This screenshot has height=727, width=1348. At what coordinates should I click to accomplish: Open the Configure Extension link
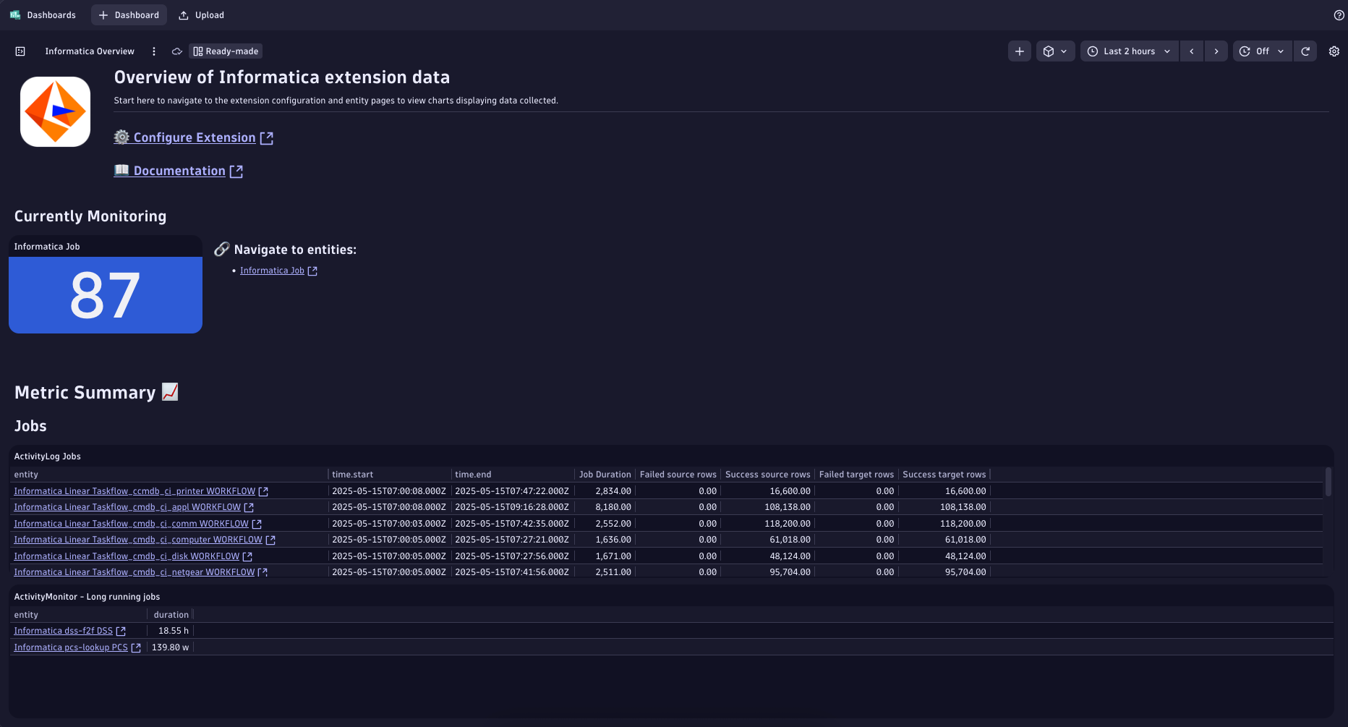pyautogui.click(x=195, y=137)
